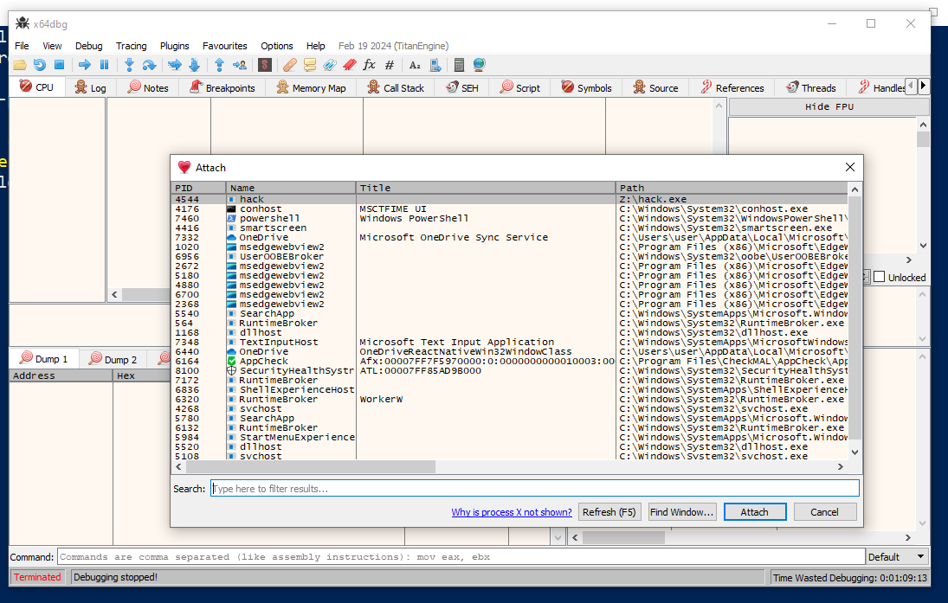Click the Find Window... button
This screenshot has width=948, height=603.
(x=682, y=512)
